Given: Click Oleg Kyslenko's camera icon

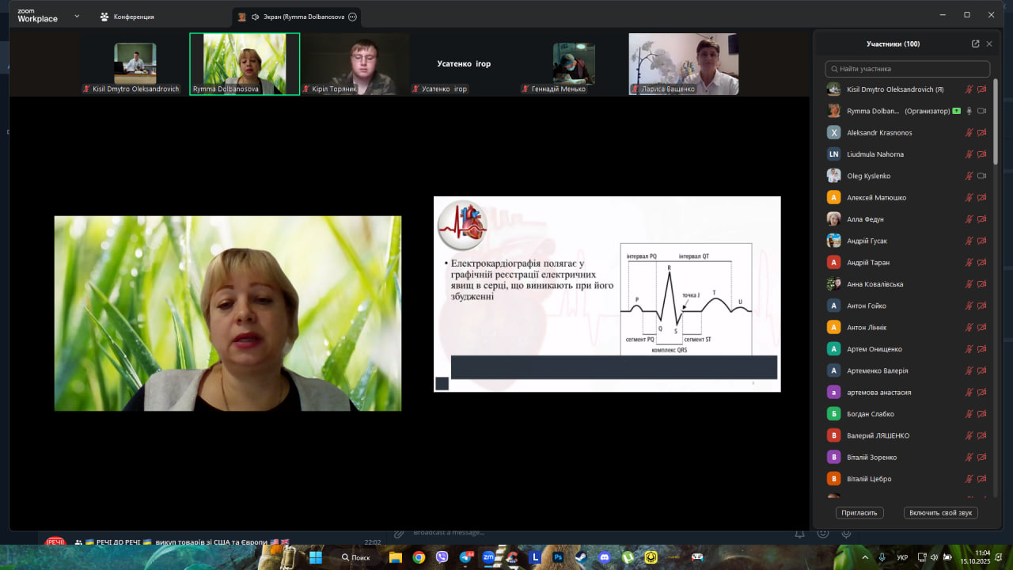Looking at the screenshot, I should (982, 176).
